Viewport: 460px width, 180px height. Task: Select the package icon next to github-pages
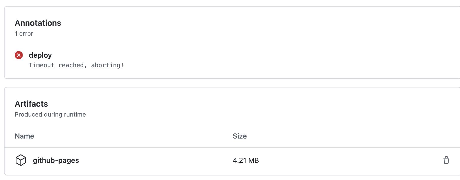21,160
